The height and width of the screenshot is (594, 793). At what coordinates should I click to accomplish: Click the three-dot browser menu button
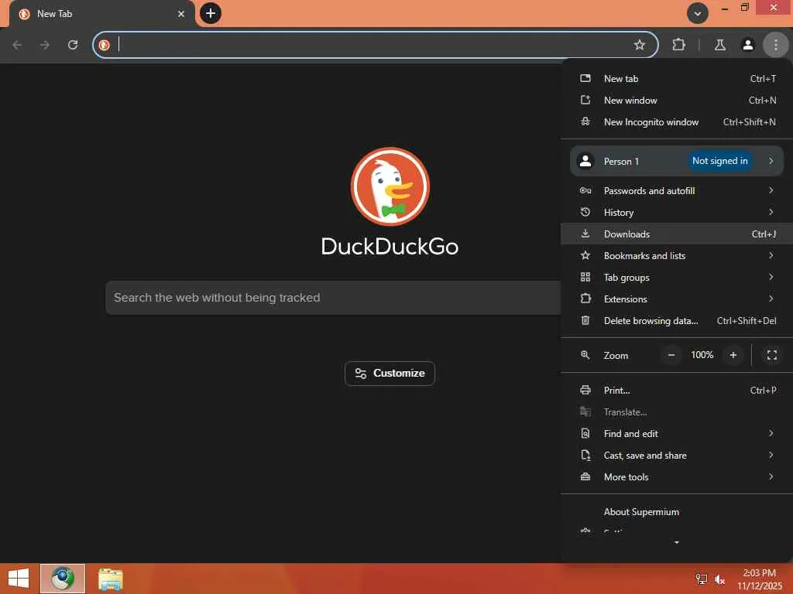point(776,45)
